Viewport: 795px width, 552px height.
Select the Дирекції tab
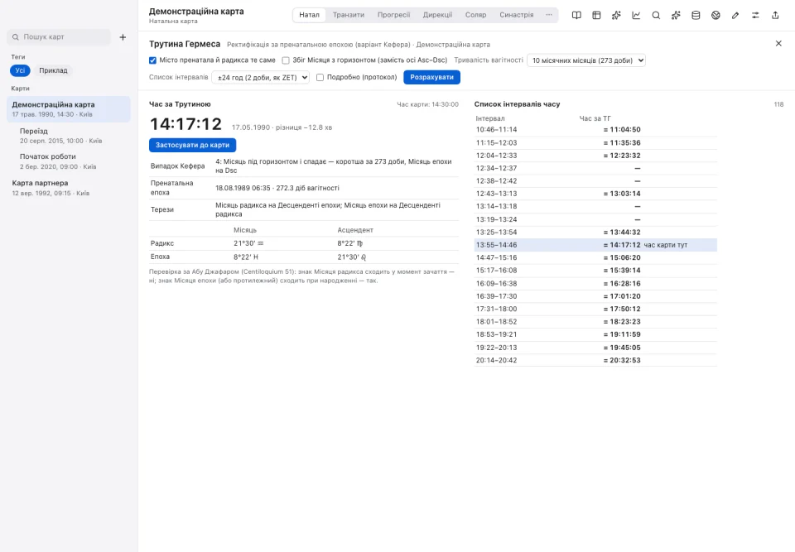437,15
